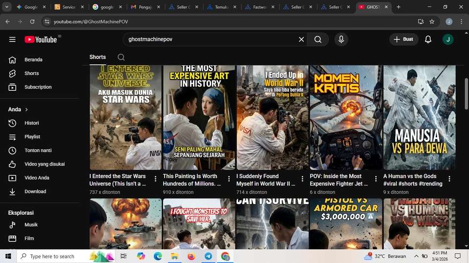The image size is (469, 263).
Task: Open the YouTube hamburger guide menu
Action: [12, 40]
